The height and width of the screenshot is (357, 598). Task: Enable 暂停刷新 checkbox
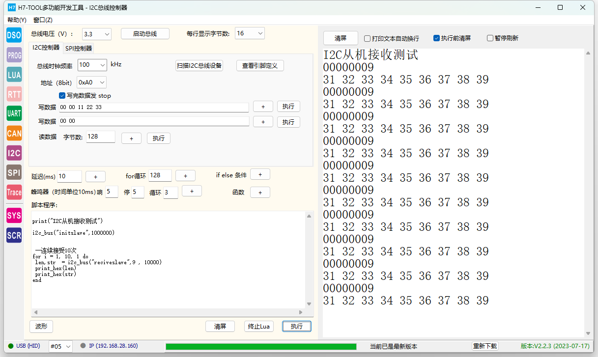pyautogui.click(x=490, y=38)
